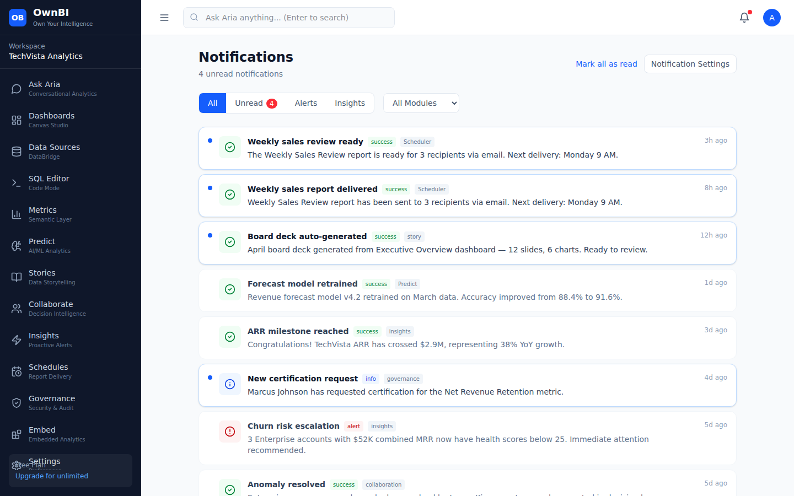Click the OB OwnBI logo
Screen dimensions: 794x496
click(x=18, y=18)
